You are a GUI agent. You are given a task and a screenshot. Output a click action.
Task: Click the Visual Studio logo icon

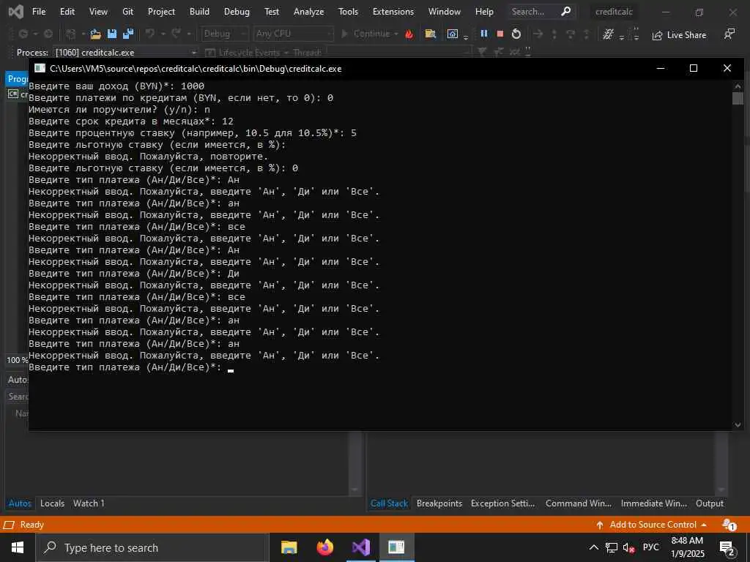[x=15, y=12]
